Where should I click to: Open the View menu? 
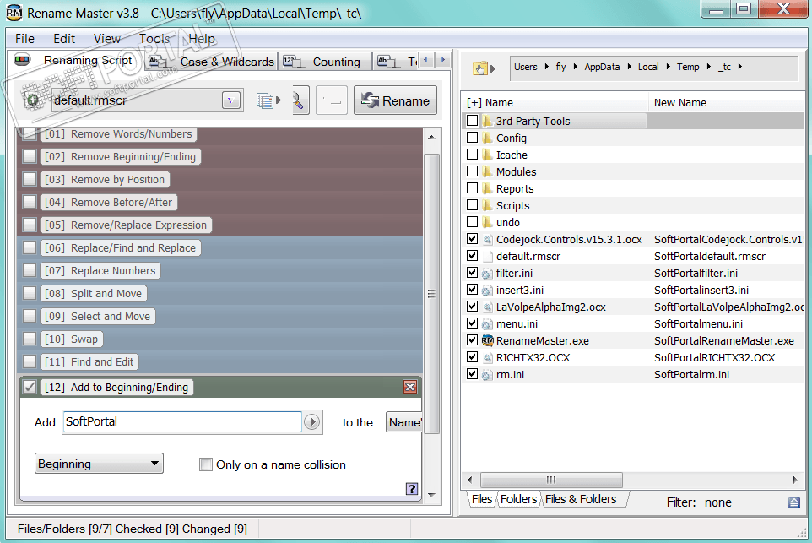tap(106, 39)
